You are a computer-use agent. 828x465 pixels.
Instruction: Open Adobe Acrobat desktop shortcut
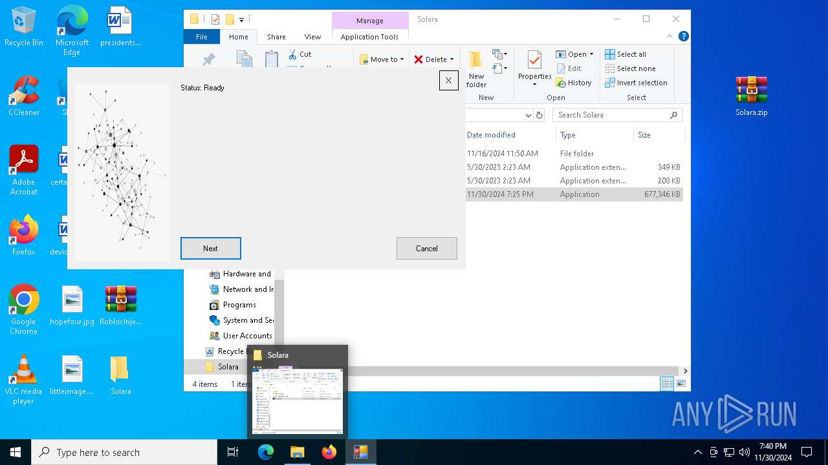tap(24, 170)
